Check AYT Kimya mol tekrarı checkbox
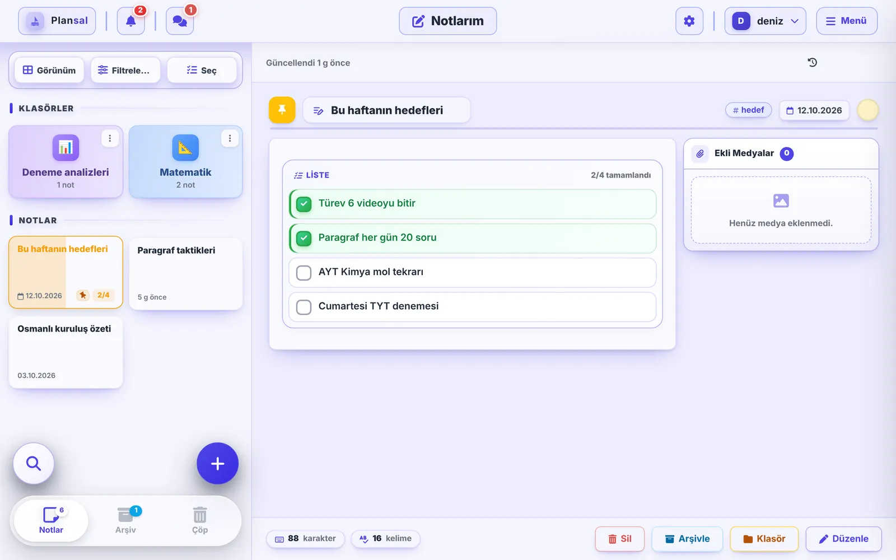896x560 pixels. point(304,273)
